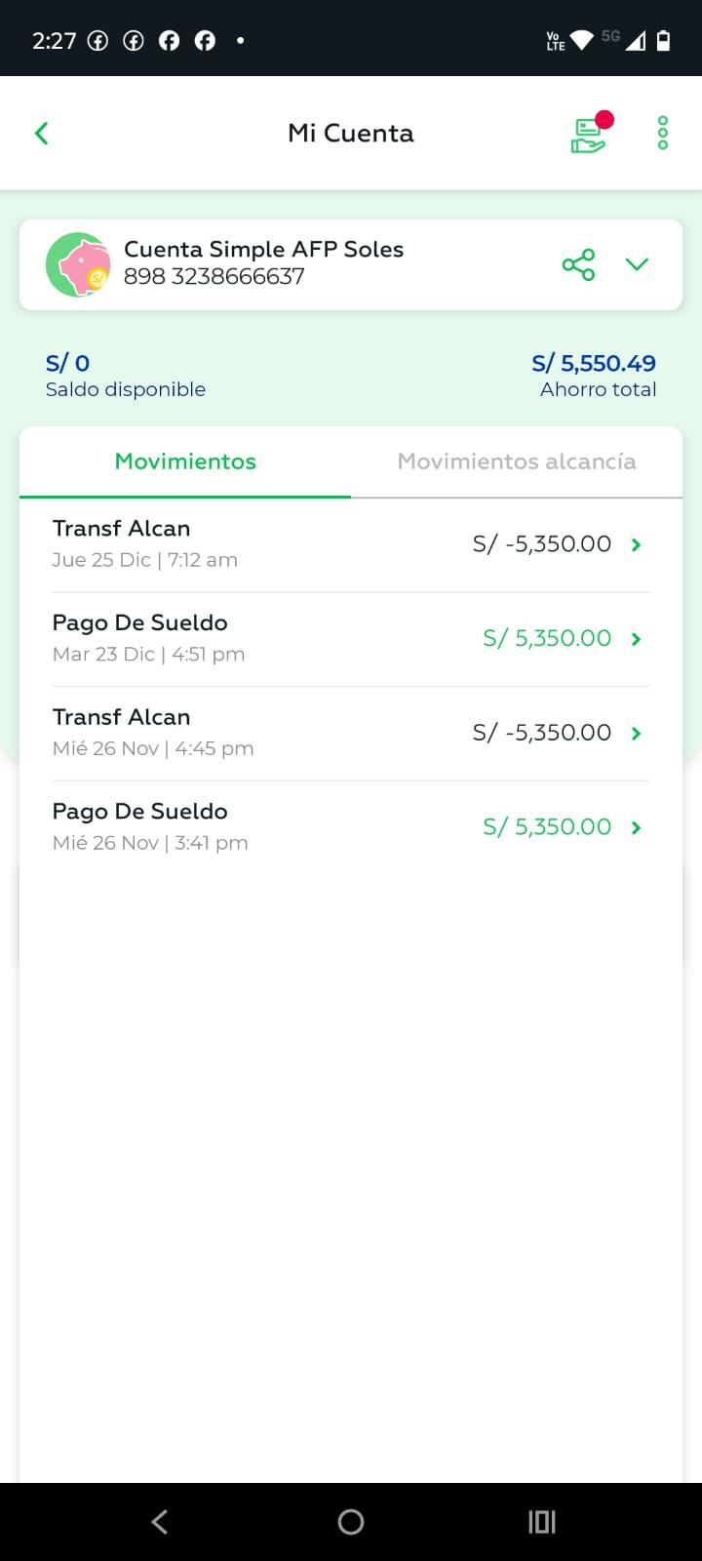Tap the green back arrow in header
Viewport: 702px width, 1561px height.
click(x=42, y=134)
